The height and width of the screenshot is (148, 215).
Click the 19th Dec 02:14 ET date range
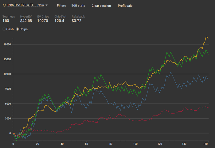pyautogui.click(x=25, y=6)
